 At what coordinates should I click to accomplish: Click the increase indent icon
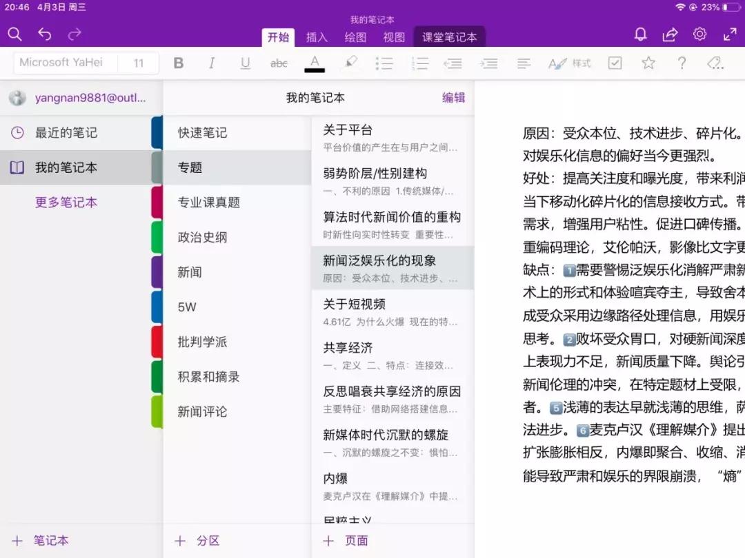click(488, 63)
